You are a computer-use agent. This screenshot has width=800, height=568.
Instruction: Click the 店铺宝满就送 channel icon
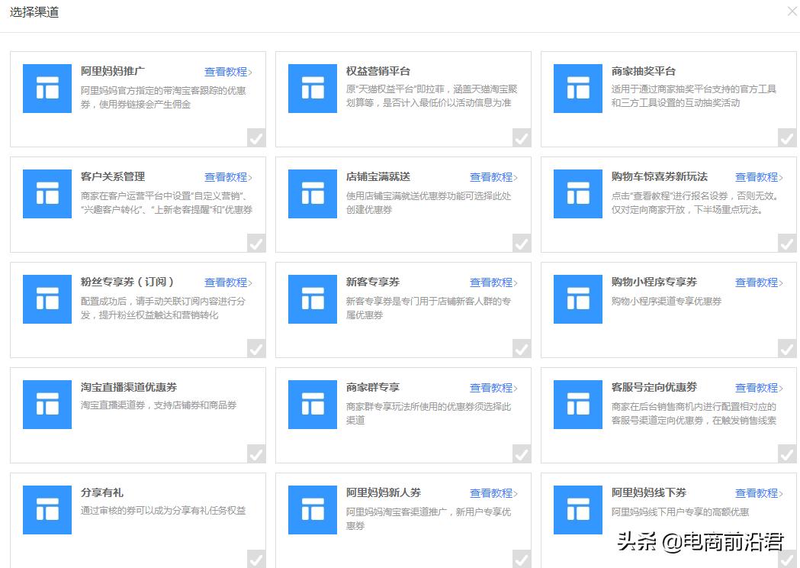pyautogui.click(x=313, y=194)
